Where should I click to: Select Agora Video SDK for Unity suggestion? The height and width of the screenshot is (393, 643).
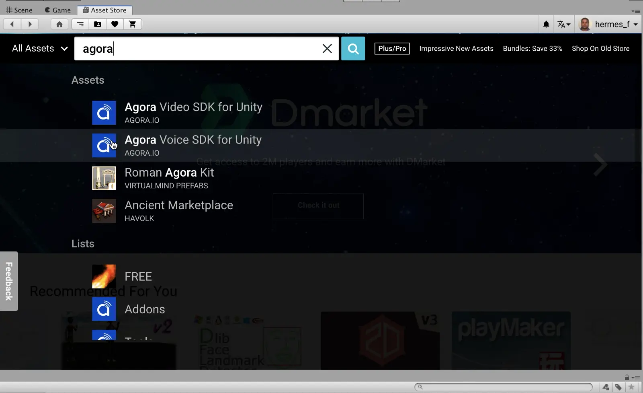pyautogui.click(x=321, y=113)
